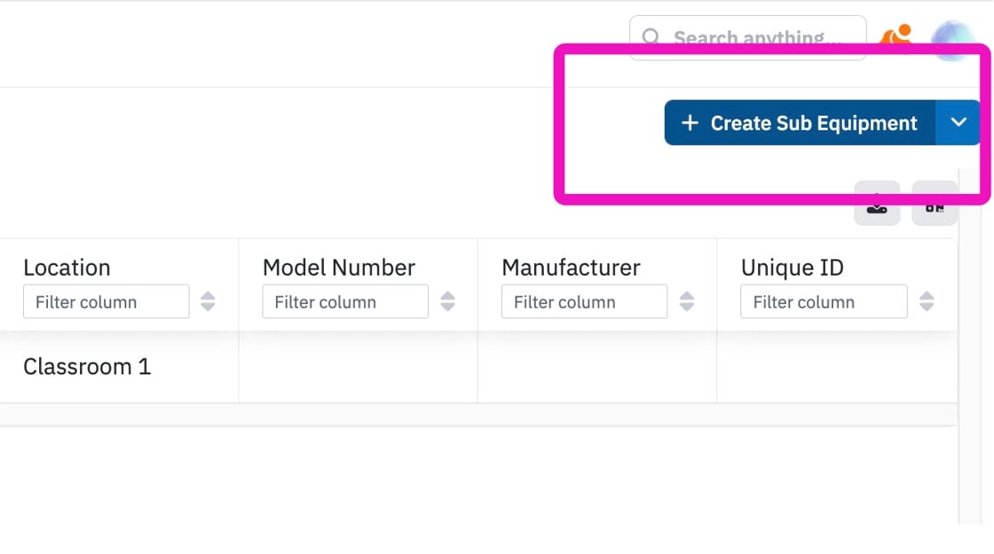Sort the Location column using its arrows

click(x=208, y=301)
